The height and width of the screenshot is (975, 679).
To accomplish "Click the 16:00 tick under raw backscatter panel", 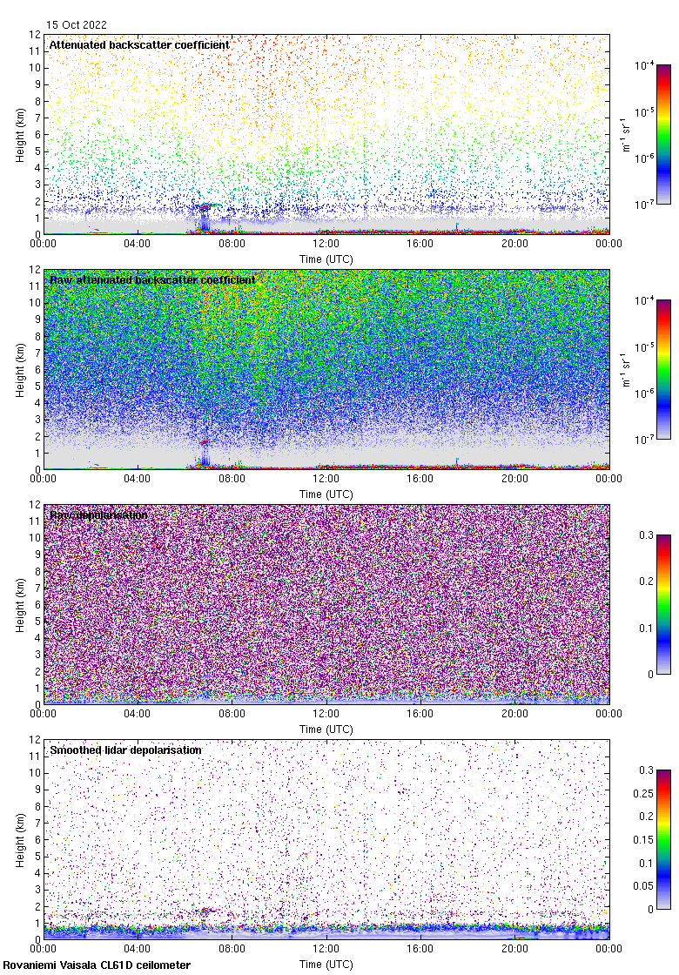I will [x=420, y=479].
